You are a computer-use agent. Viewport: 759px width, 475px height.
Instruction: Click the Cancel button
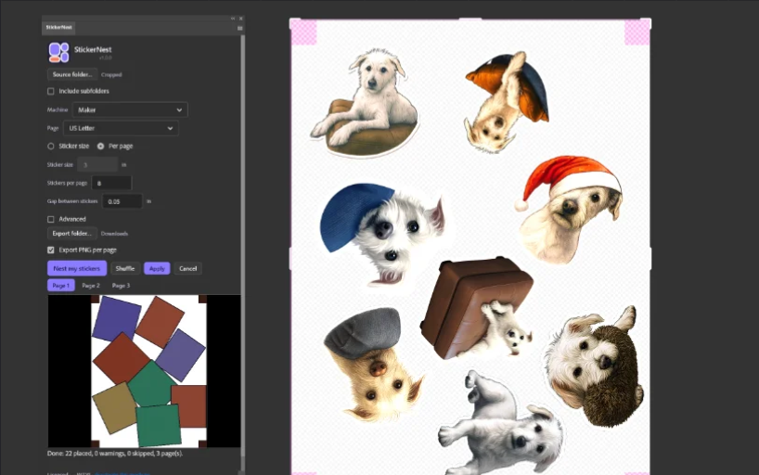tap(187, 268)
